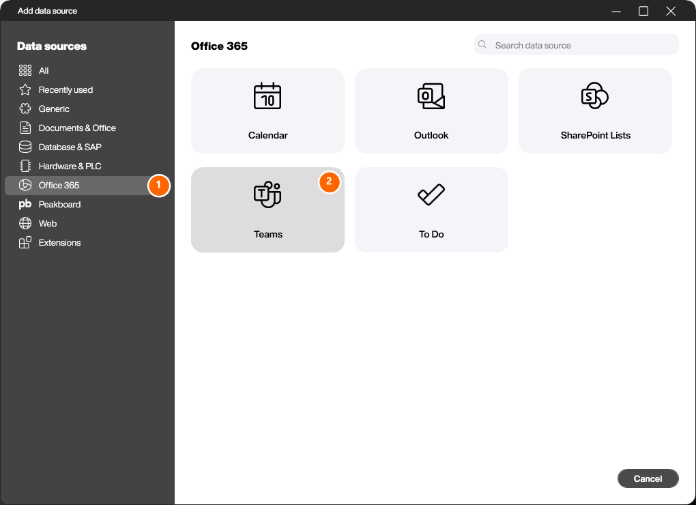Choose the Calendar card label
Viewport: 696px width, 505px height.
coord(267,135)
